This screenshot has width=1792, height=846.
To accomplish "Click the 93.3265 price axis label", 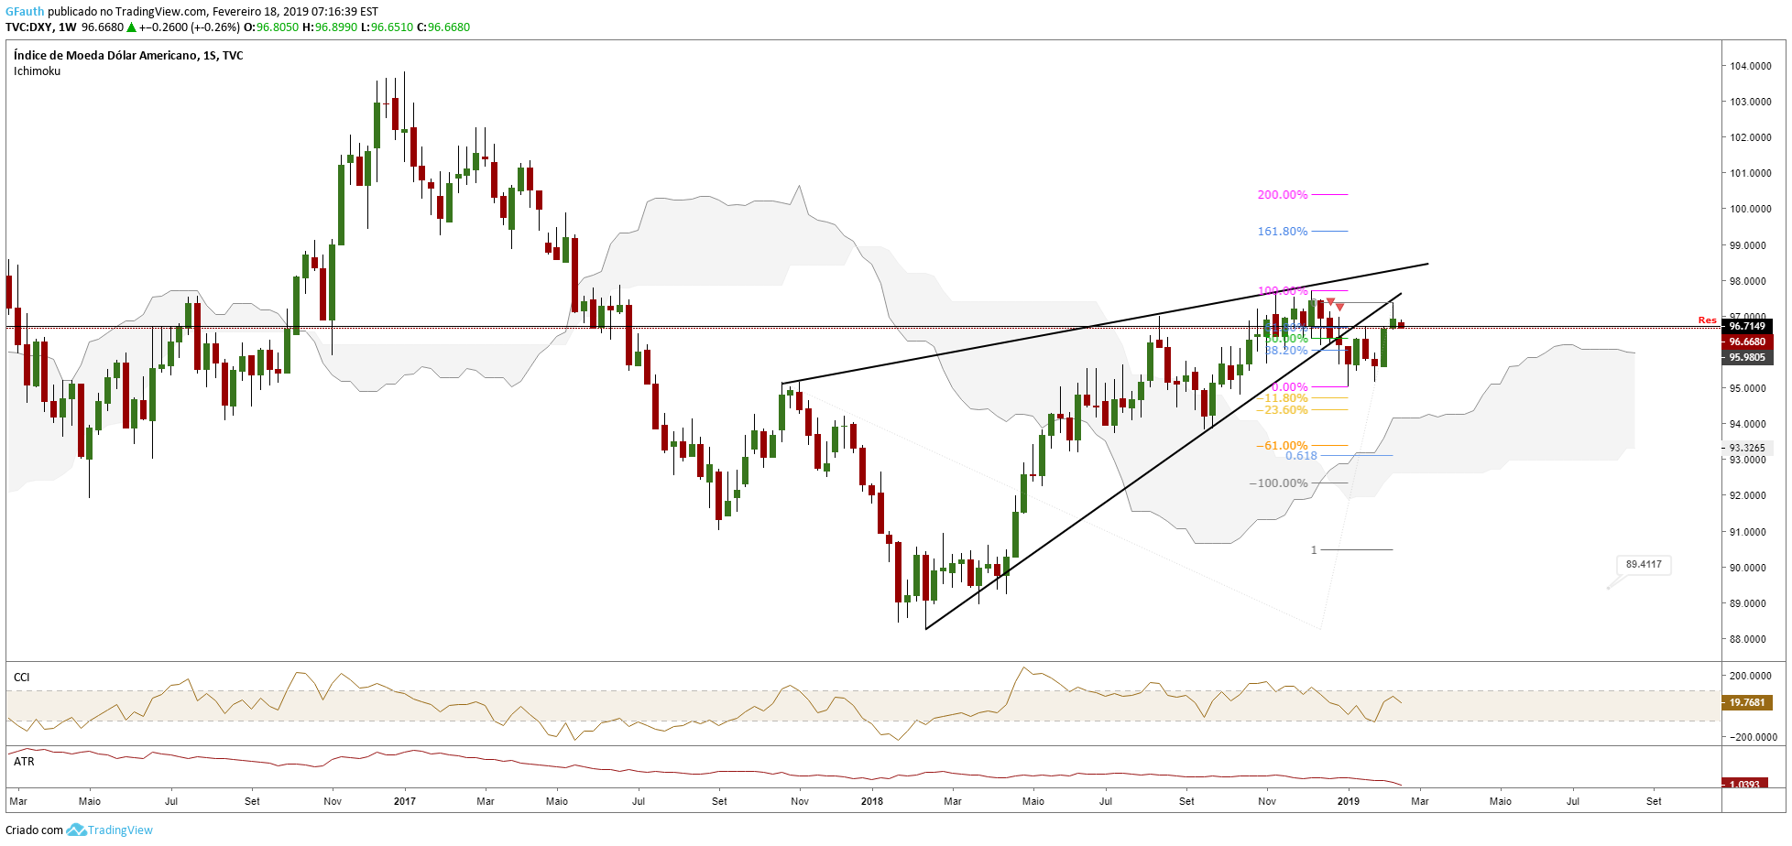I will [x=1747, y=449].
